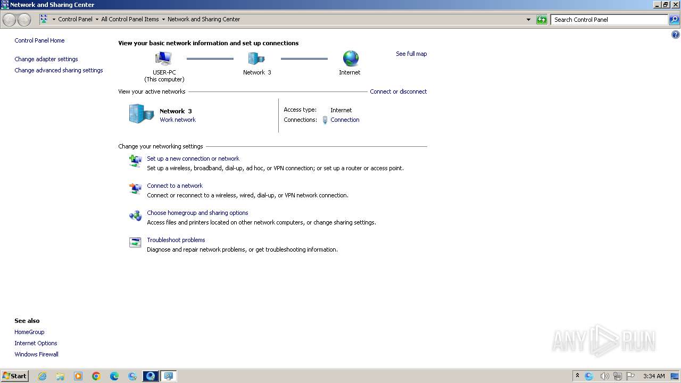This screenshot has width=681, height=383.
Task: Open Windows Firewall under See also
Action: (36, 354)
